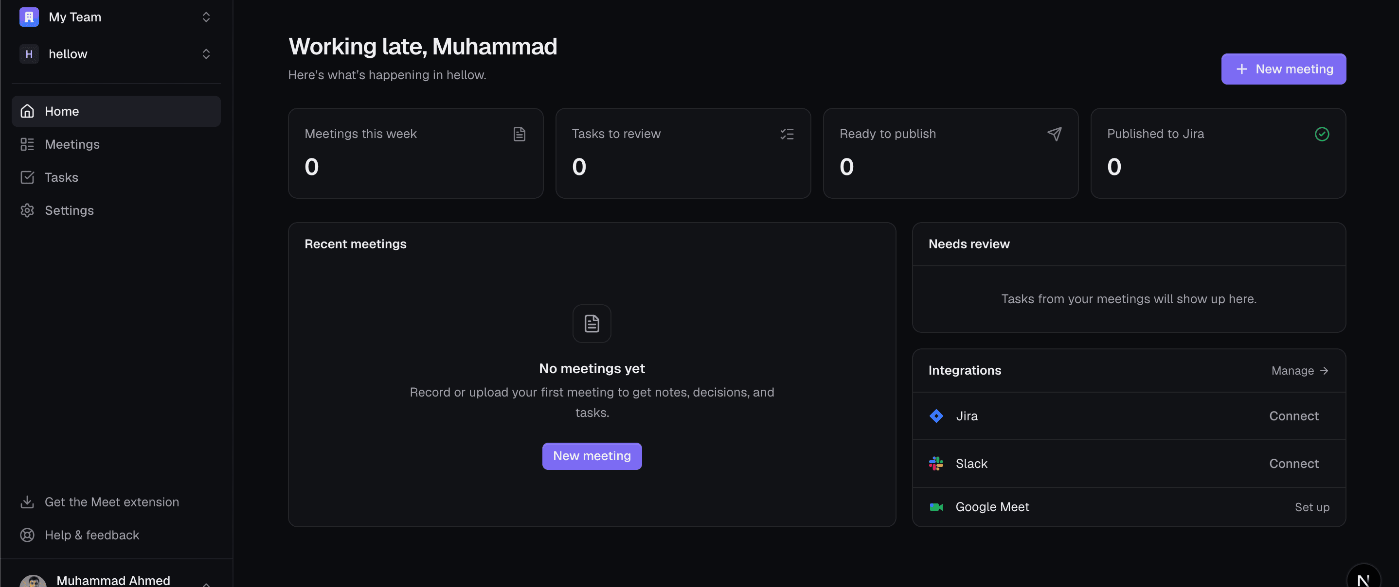Image resolution: width=1399 pixels, height=587 pixels.
Task: Click the document icon in Meetings this week card
Action: click(519, 134)
